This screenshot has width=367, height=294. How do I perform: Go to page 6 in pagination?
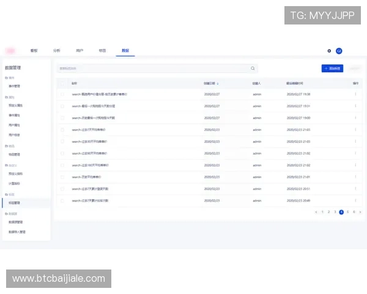pyautogui.click(x=354, y=212)
